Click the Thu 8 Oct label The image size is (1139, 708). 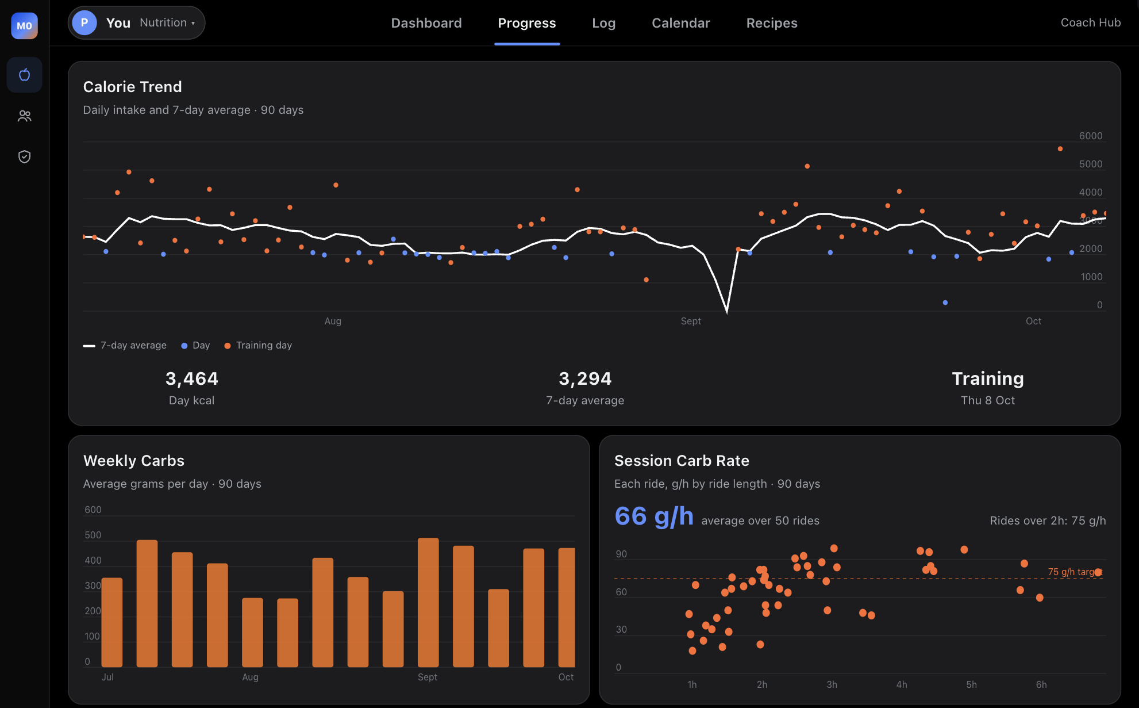[987, 400]
